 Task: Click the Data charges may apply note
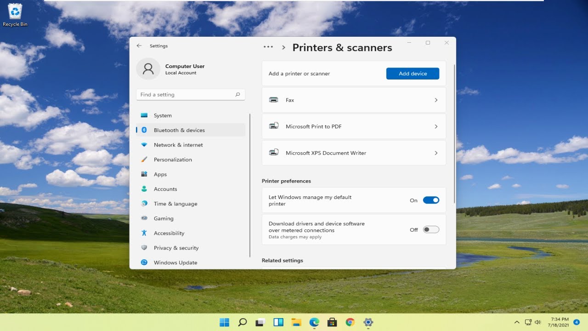click(x=295, y=237)
